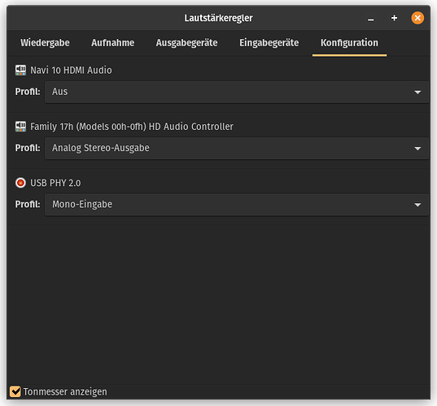Click the arrow beside Analog Stereo-Ausgabe
The height and width of the screenshot is (406, 437).
417,149
